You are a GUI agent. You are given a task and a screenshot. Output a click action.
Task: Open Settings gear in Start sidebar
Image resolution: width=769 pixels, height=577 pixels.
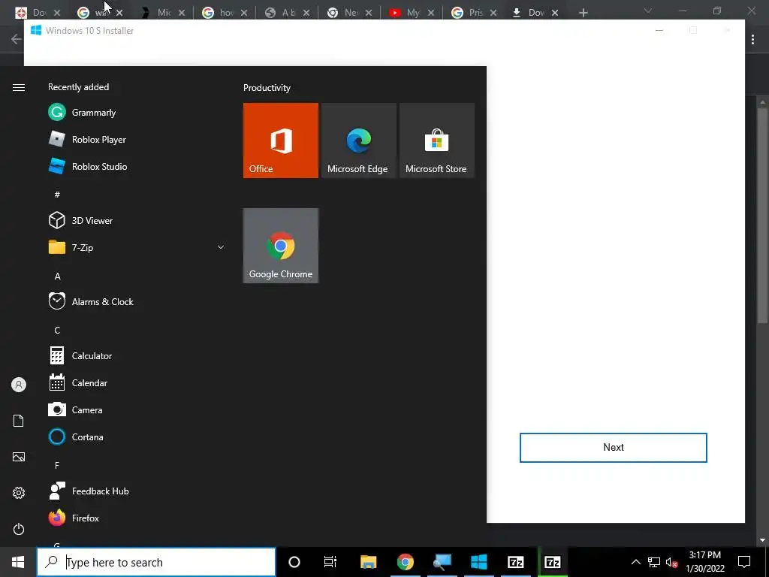click(x=19, y=493)
